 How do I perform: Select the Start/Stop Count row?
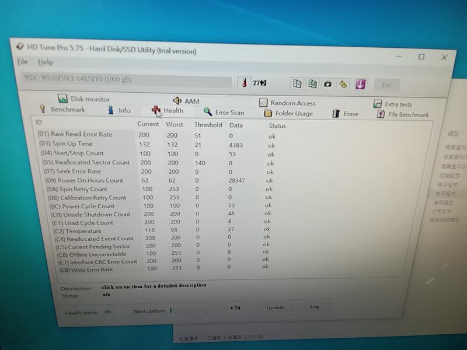158,153
